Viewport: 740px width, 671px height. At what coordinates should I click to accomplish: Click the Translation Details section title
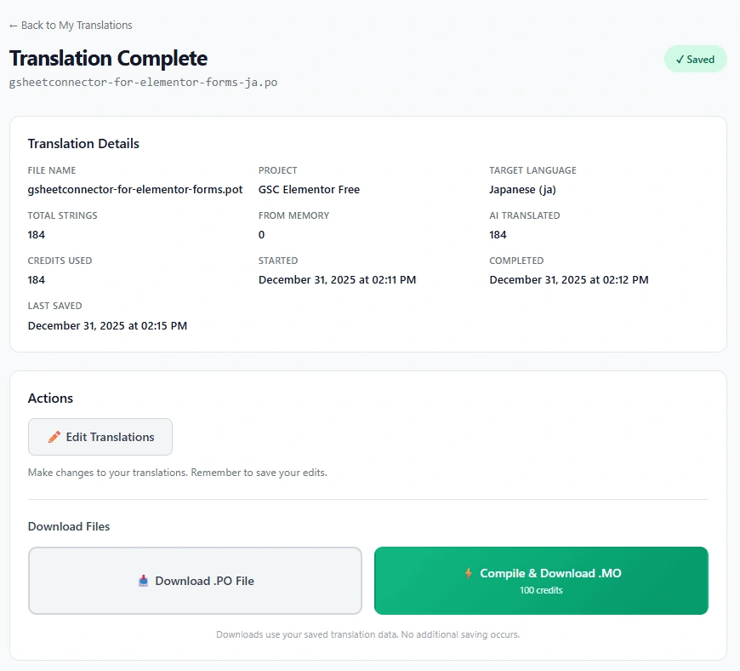coord(83,143)
